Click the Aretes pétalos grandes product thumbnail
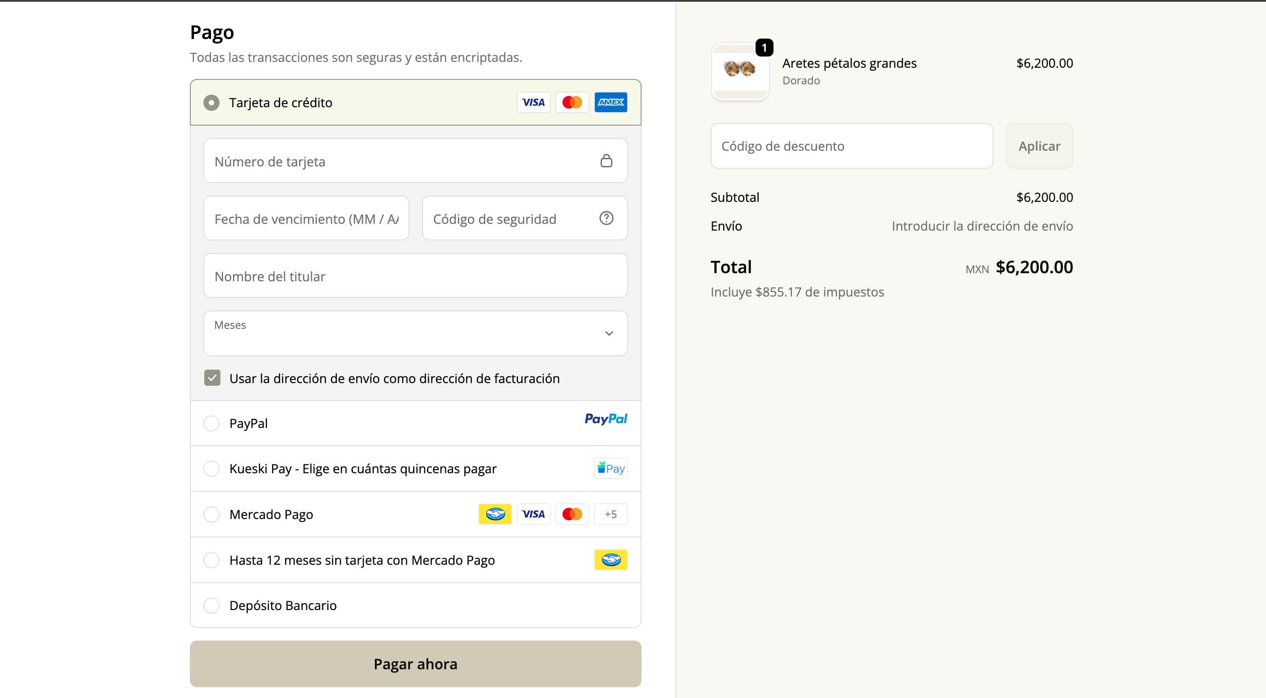This screenshot has height=698, width=1266. pos(740,71)
